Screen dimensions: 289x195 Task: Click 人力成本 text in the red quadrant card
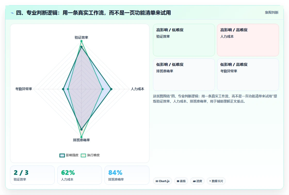(227, 36)
